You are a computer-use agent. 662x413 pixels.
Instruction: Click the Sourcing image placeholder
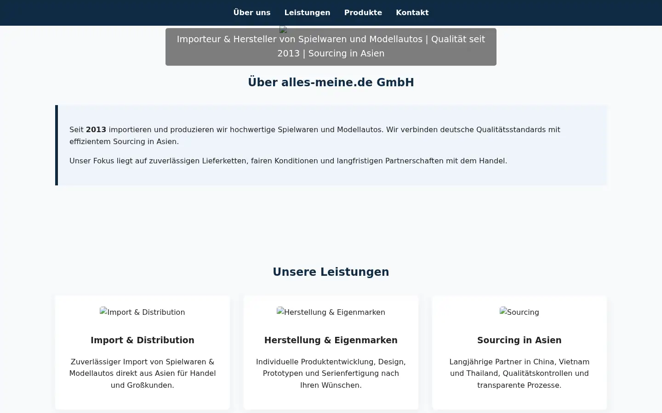pyautogui.click(x=519, y=312)
